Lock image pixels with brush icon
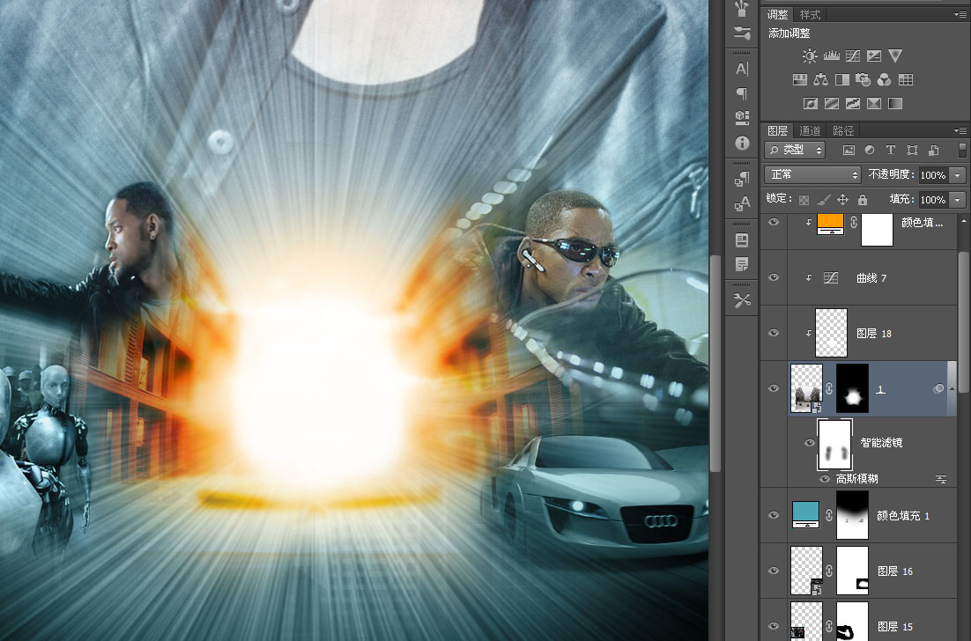Screen dimensions: 971x641 click(x=823, y=200)
